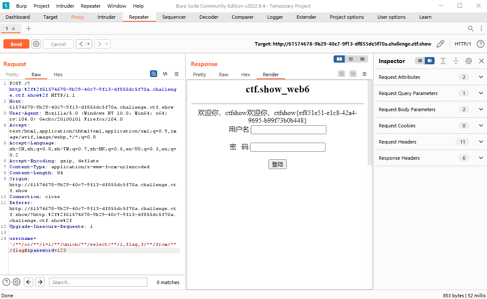Screen dimensions: 487x299
Task: Open request editor hamburger menu
Action: 176,74
